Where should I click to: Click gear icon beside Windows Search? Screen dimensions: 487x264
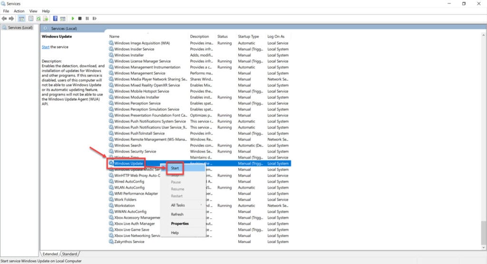point(111,145)
